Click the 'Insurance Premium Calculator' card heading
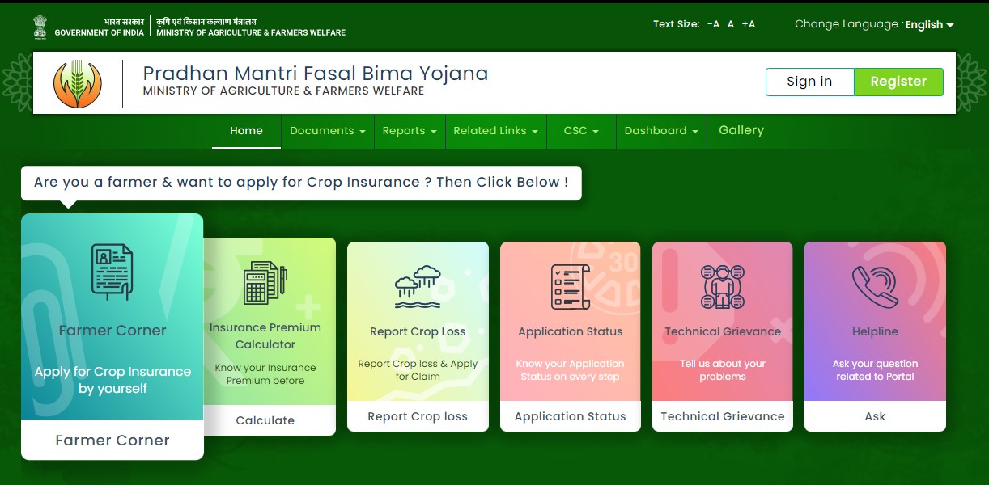 pos(265,335)
